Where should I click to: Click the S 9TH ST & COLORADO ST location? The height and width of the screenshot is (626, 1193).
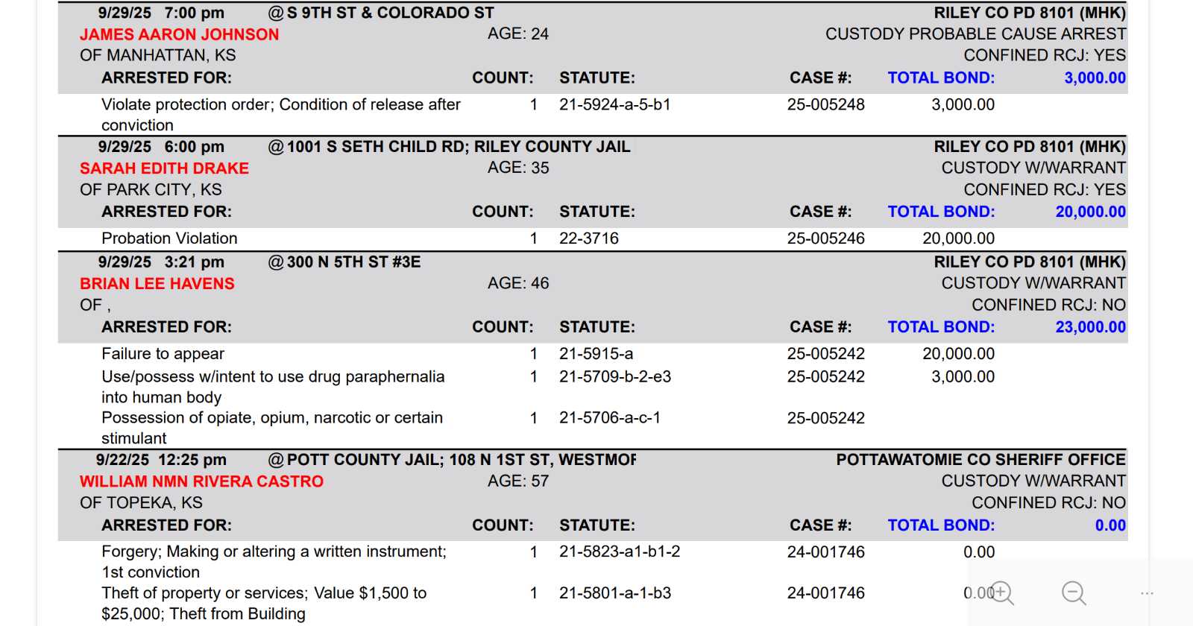[x=390, y=13]
